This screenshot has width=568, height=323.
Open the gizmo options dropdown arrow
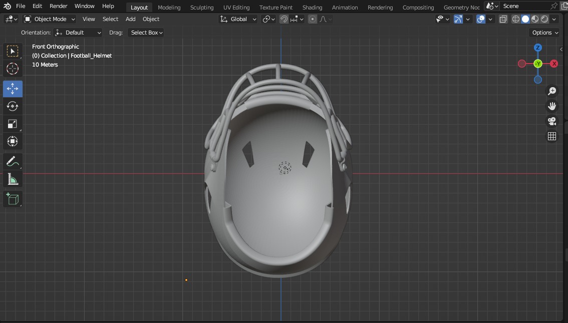pos(468,19)
